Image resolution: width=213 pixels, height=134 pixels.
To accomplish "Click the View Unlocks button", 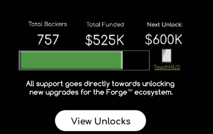I will point(100,121).
